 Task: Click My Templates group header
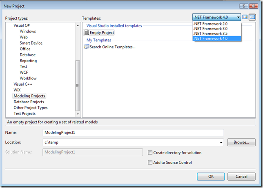click(x=99, y=40)
